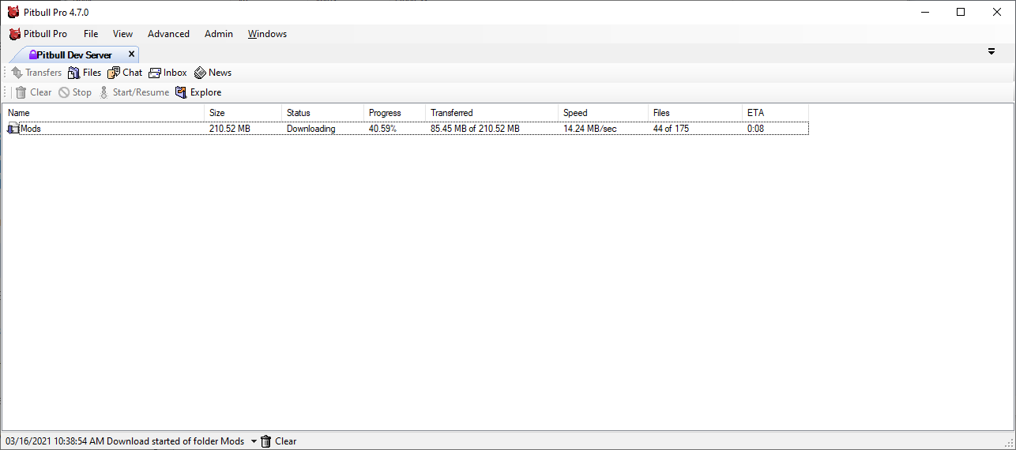Sort by the Size column header
1016x450 pixels.
[x=243, y=113]
